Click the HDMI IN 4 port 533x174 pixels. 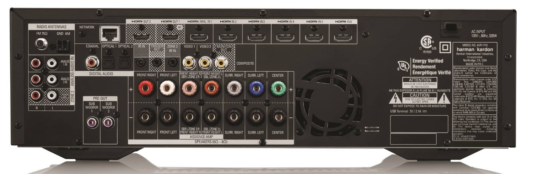click(286, 37)
